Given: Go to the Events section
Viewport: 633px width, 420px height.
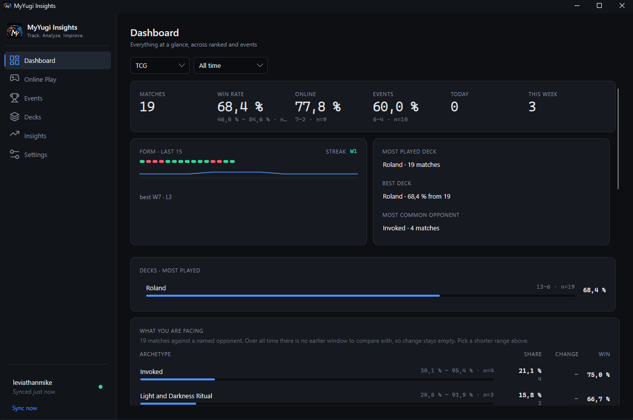Looking at the screenshot, I should point(58,98).
